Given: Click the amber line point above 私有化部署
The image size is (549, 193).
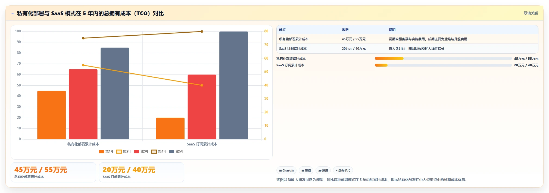Looking at the screenshot, I should click(83, 65).
